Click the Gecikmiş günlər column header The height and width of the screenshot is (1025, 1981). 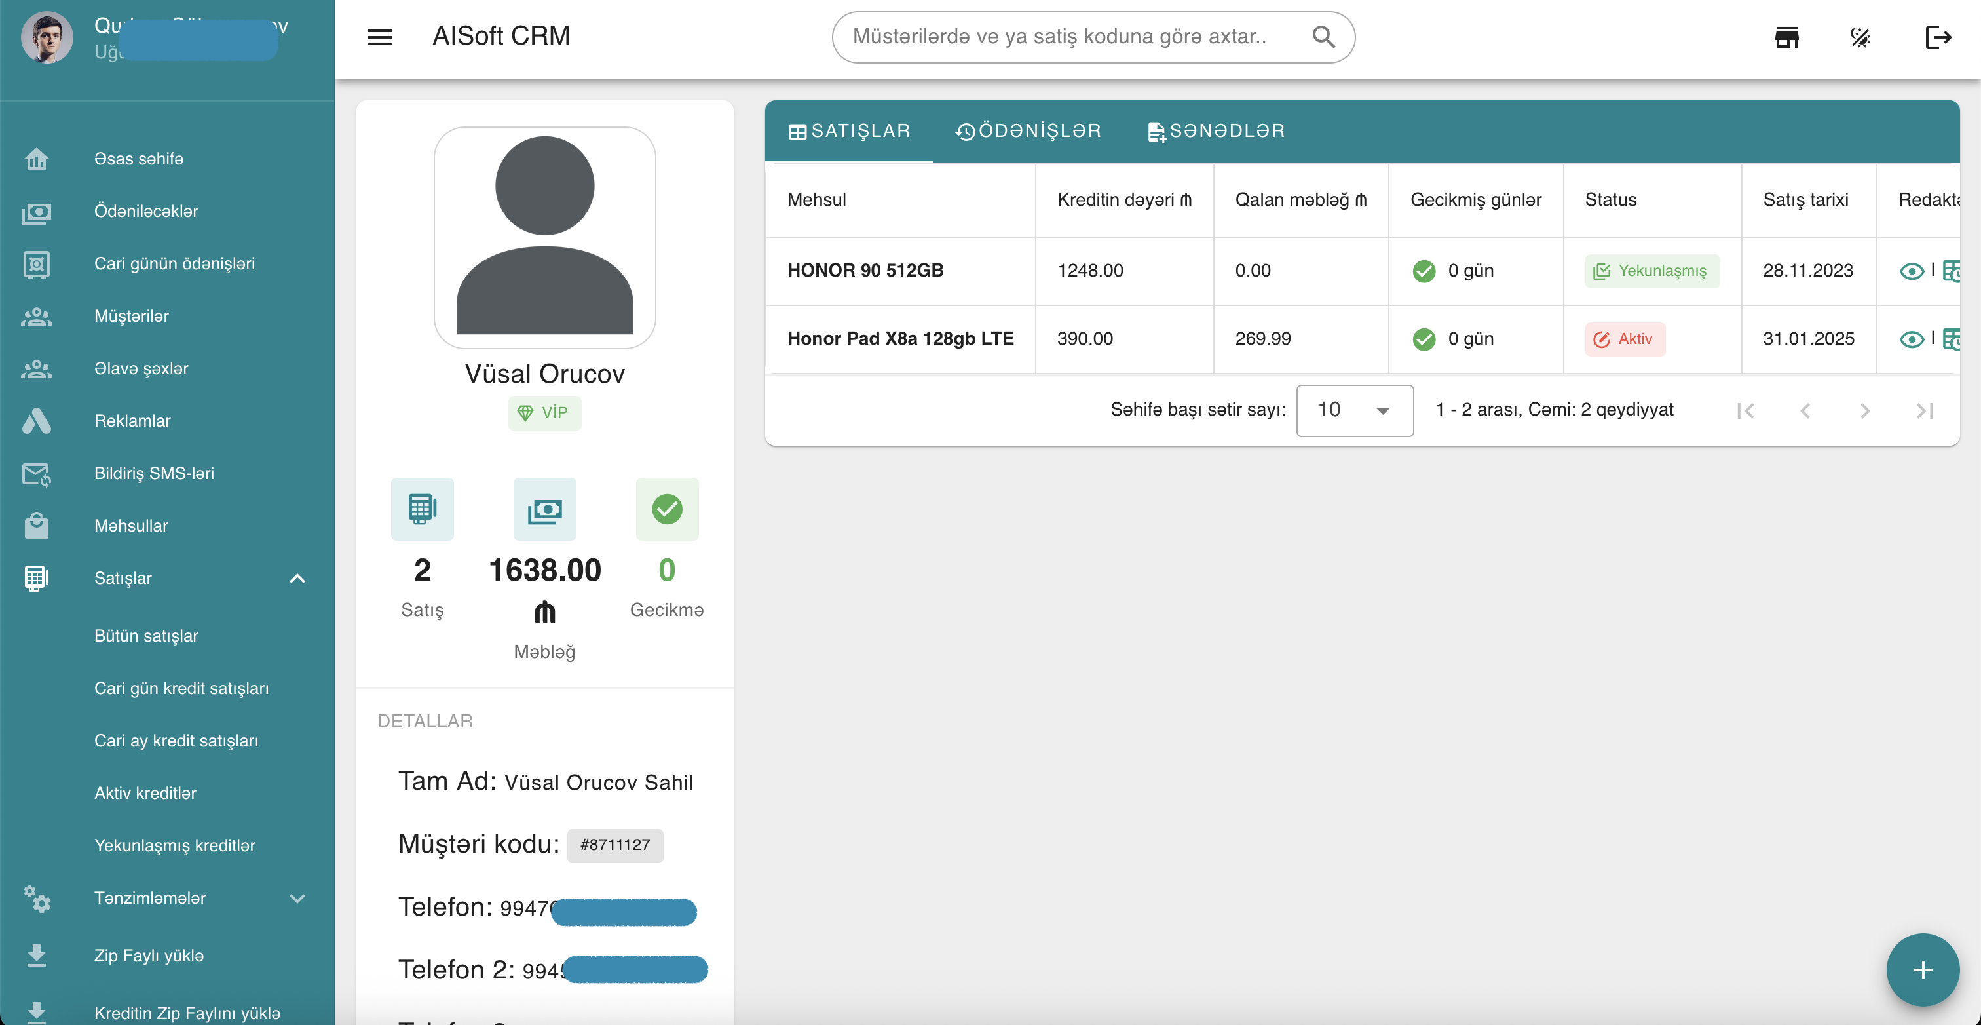tap(1476, 200)
